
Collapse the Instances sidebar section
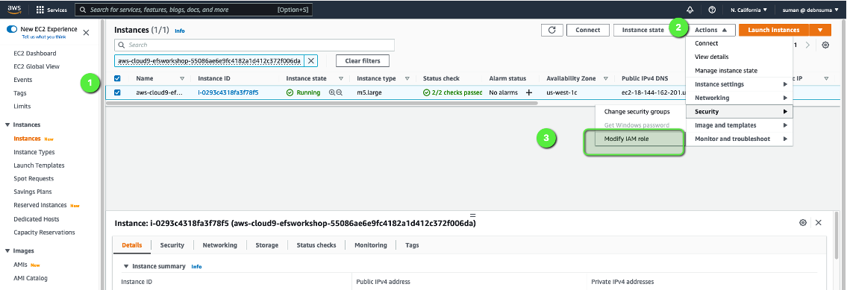[x=7, y=124]
